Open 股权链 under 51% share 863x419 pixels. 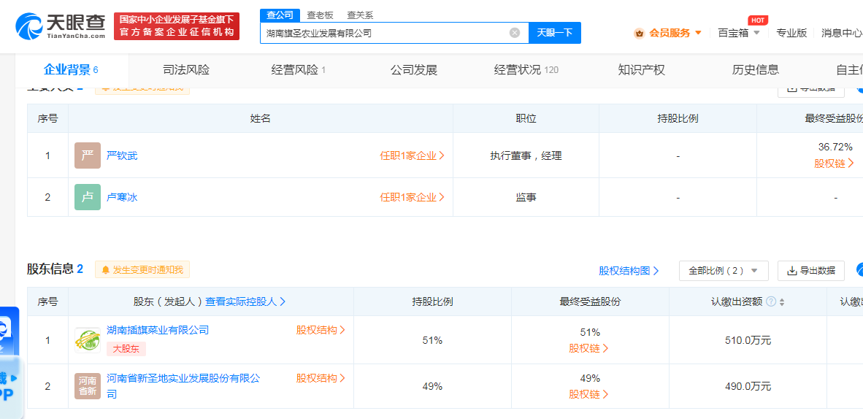[589, 348]
